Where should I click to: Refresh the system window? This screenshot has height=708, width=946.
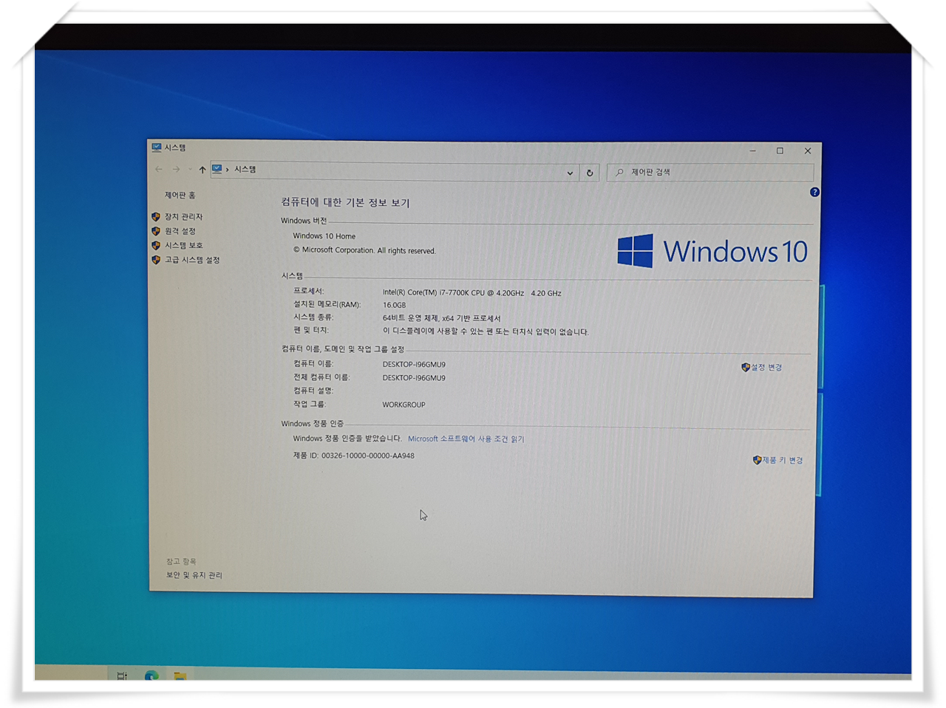click(590, 173)
